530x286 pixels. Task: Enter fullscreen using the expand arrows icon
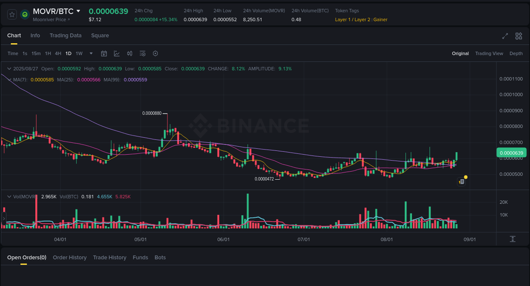pos(505,36)
